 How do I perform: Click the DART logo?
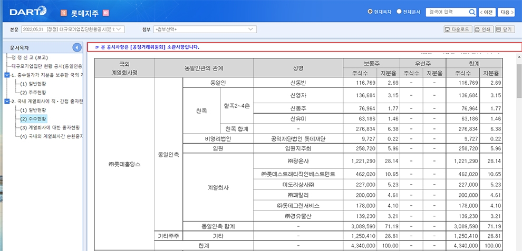pyautogui.click(x=28, y=12)
